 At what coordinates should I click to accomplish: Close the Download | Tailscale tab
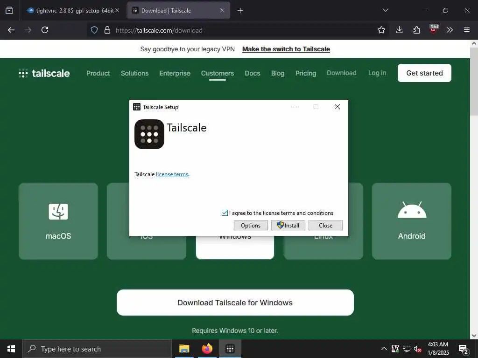pos(222,10)
